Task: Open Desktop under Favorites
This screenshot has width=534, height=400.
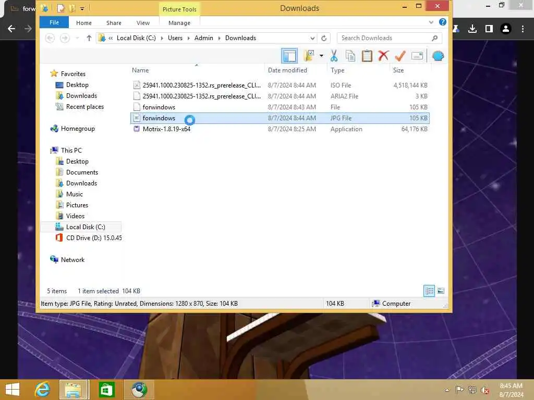Action: 77,85
